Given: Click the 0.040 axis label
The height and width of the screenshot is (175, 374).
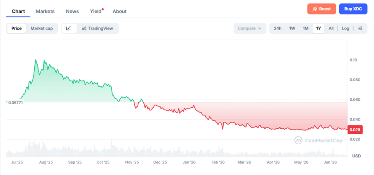Looking at the screenshot, I should pos(355,119).
